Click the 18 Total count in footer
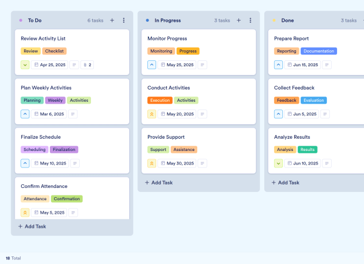 click(x=14, y=258)
